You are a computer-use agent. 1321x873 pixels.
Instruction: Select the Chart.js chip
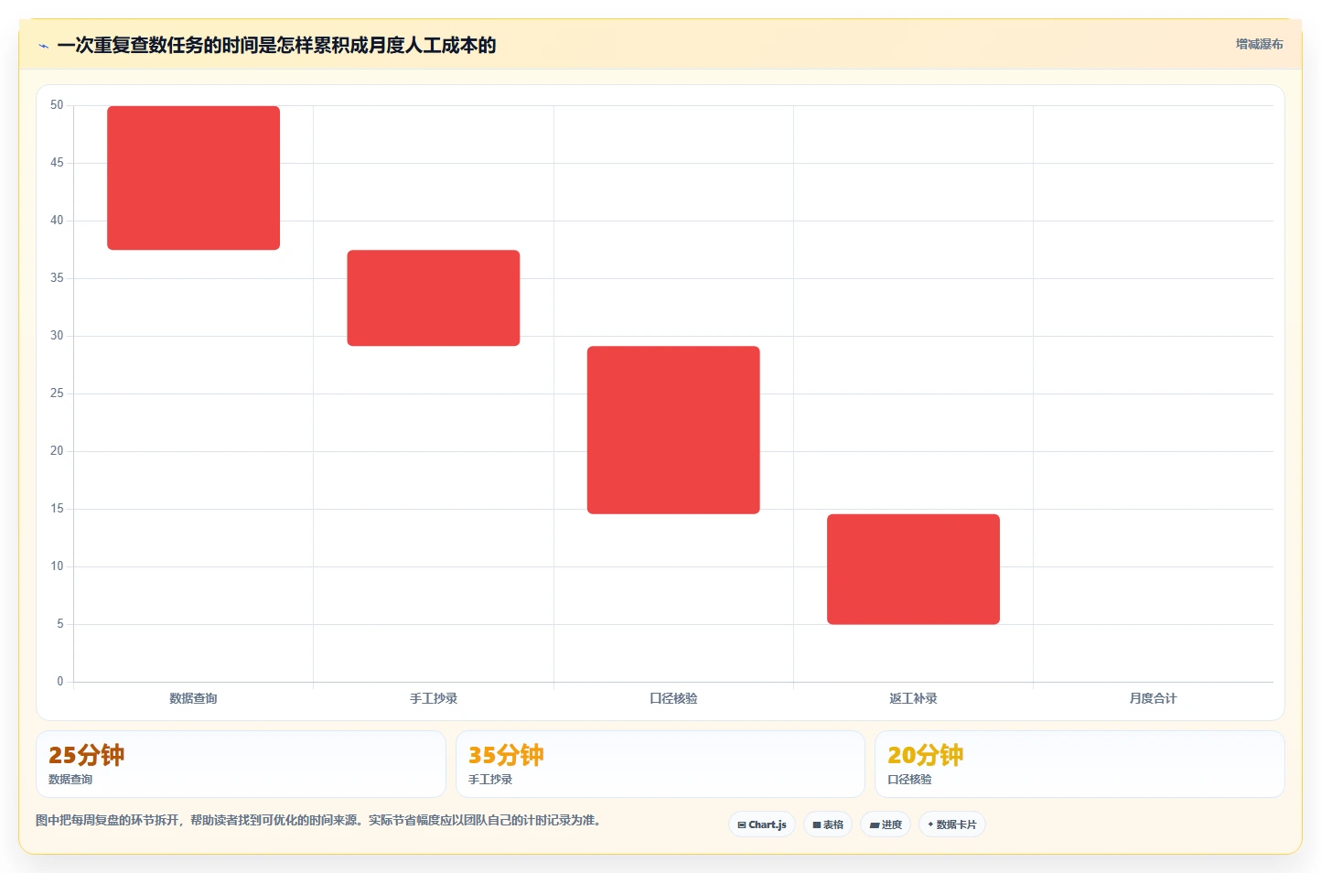pyautogui.click(x=762, y=824)
